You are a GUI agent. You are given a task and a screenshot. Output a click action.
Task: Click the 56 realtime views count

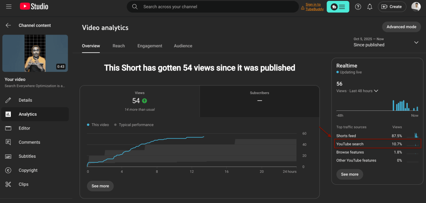[339, 83]
